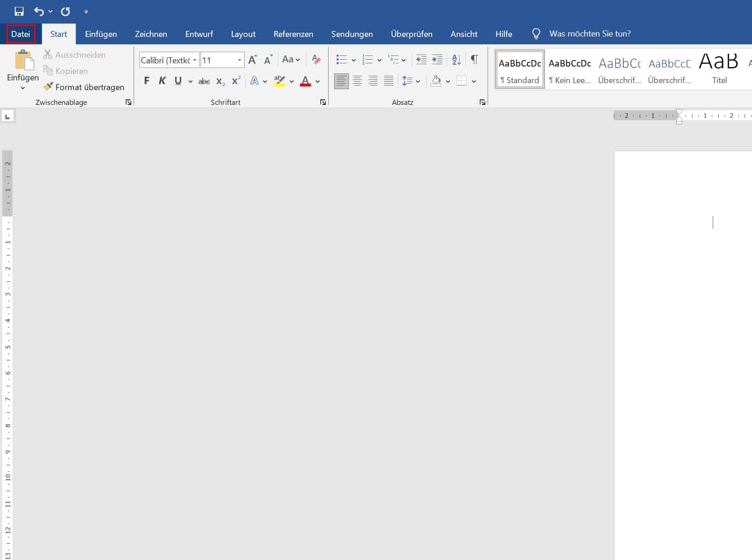Toggle superscript x² formatting
The width and height of the screenshot is (752, 560).
pyautogui.click(x=236, y=81)
